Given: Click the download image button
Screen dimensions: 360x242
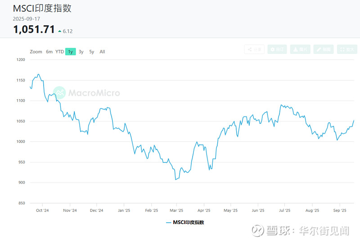Looking at the screenshot, I should (x=300, y=49).
